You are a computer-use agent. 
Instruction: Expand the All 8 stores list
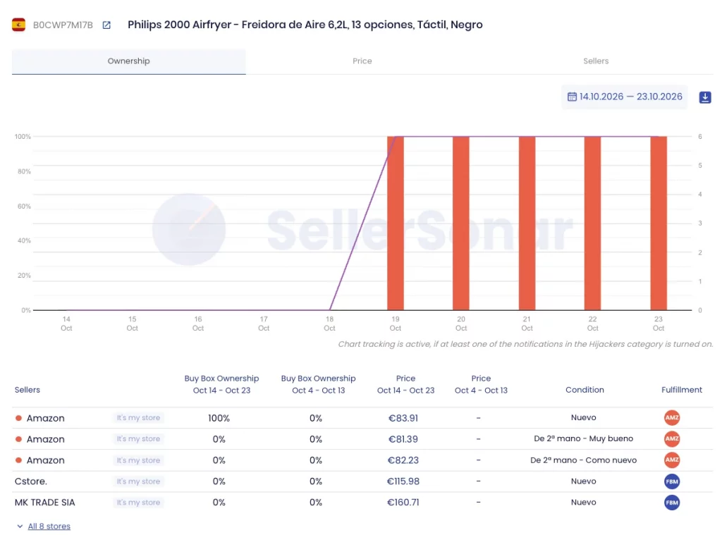[49, 527]
